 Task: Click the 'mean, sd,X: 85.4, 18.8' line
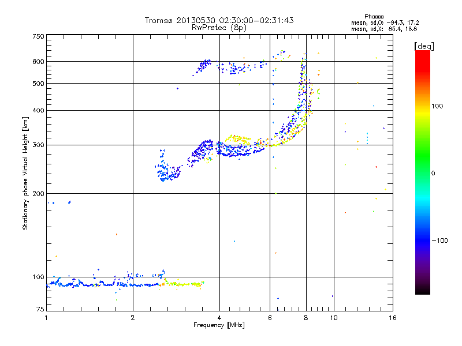[x=384, y=29]
